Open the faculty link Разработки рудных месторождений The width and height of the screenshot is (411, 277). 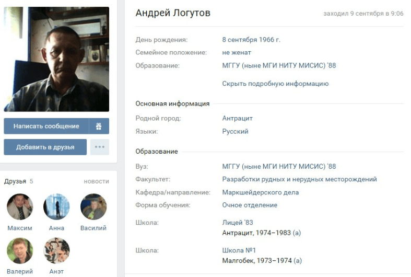pyautogui.click(x=300, y=179)
